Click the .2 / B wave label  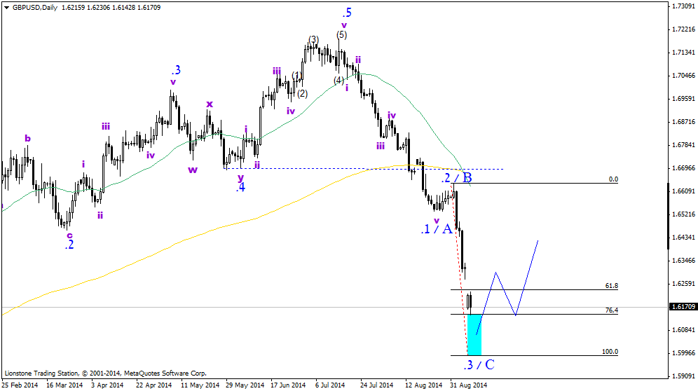[x=456, y=178]
